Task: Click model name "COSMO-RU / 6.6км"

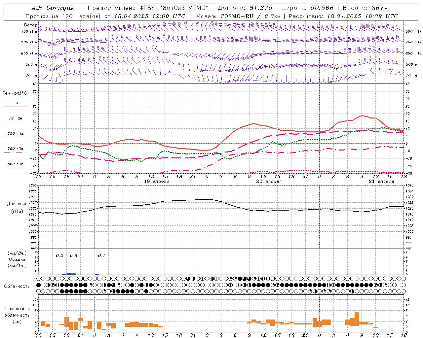Action: (250, 16)
